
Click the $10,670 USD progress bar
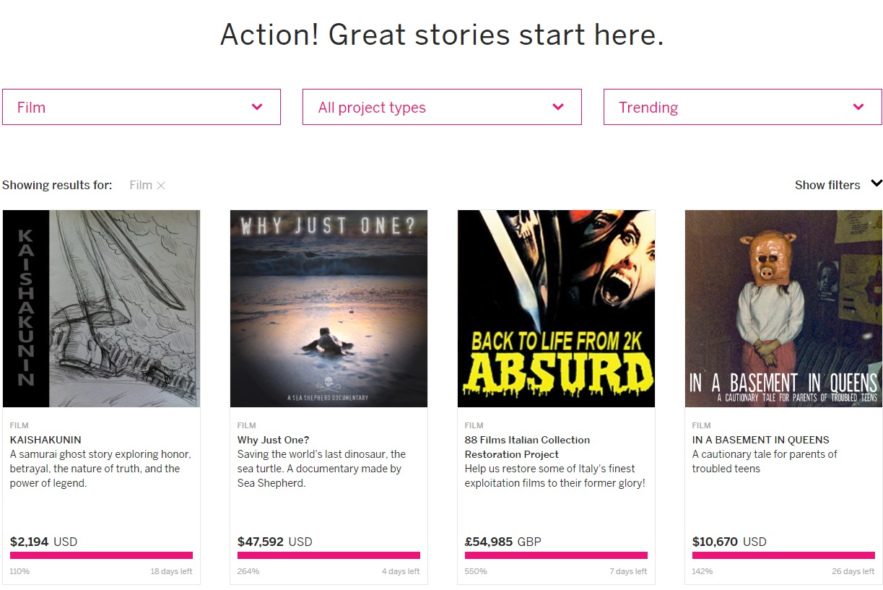pyautogui.click(x=783, y=555)
